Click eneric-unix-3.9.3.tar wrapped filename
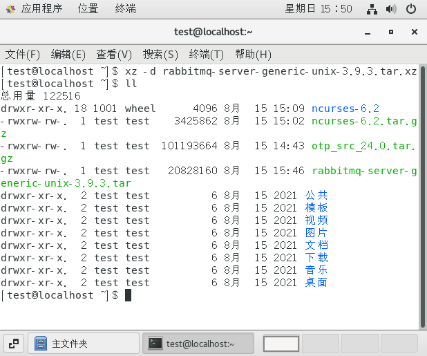The width and height of the screenshot is (427, 356). (x=66, y=183)
